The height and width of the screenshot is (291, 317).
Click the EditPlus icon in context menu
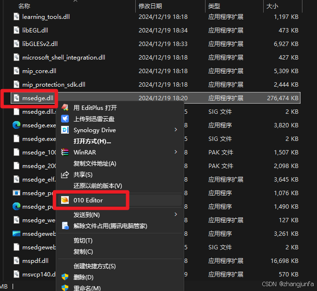(65, 107)
